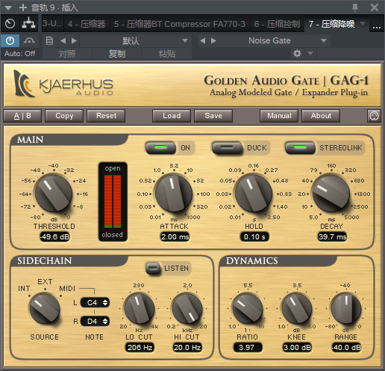385x371 pixels.
Task: Switch to the 3-U.. tab
Action: [51, 24]
